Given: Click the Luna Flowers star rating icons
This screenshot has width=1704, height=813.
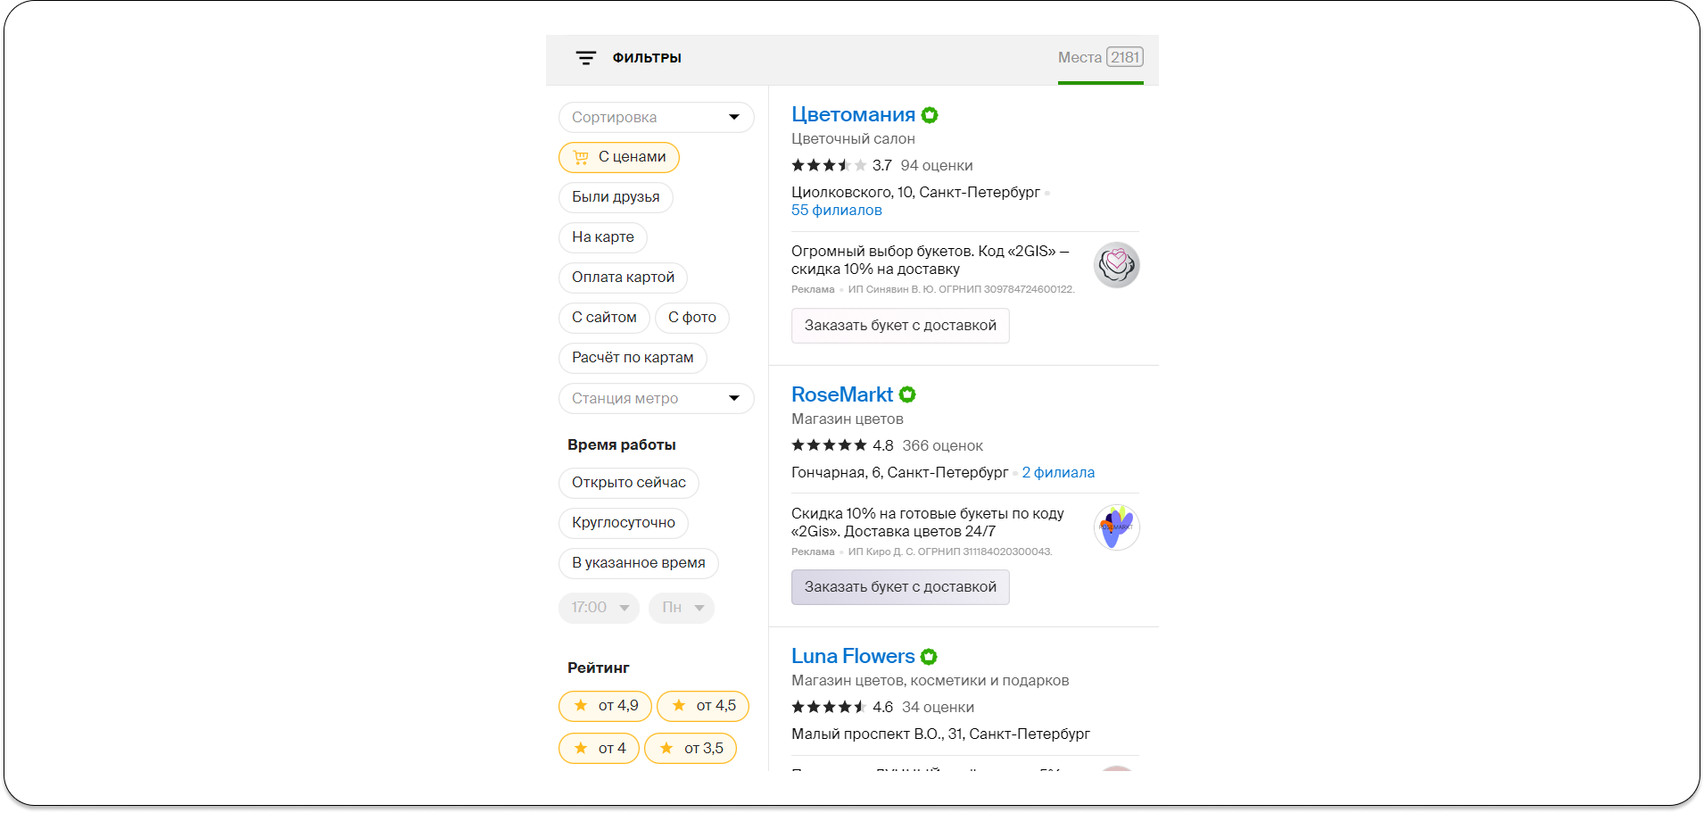Looking at the screenshot, I should click(x=828, y=707).
